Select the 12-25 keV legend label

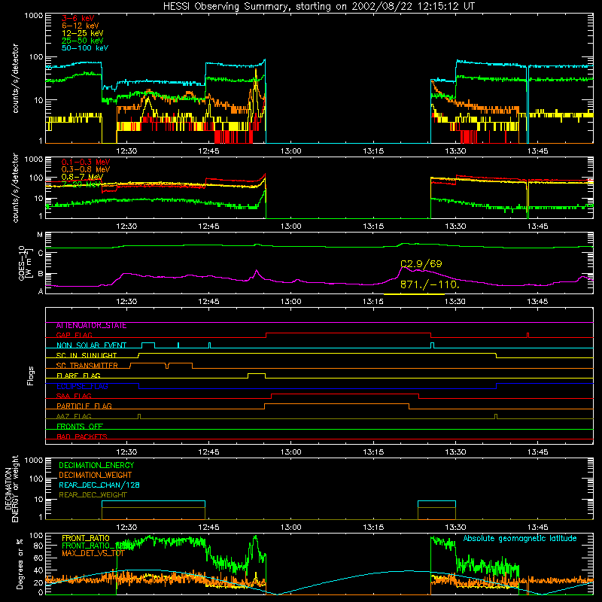point(83,33)
